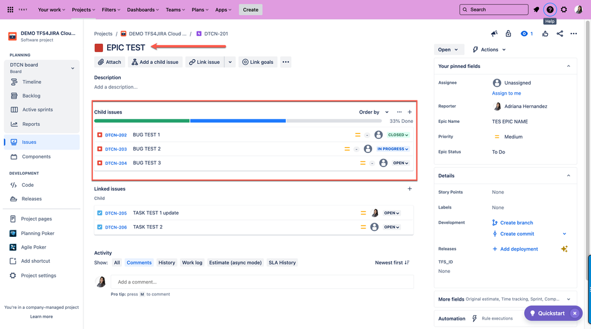The width and height of the screenshot is (591, 329).
Task: Switch to the History activity tab
Action: pyautogui.click(x=167, y=263)
